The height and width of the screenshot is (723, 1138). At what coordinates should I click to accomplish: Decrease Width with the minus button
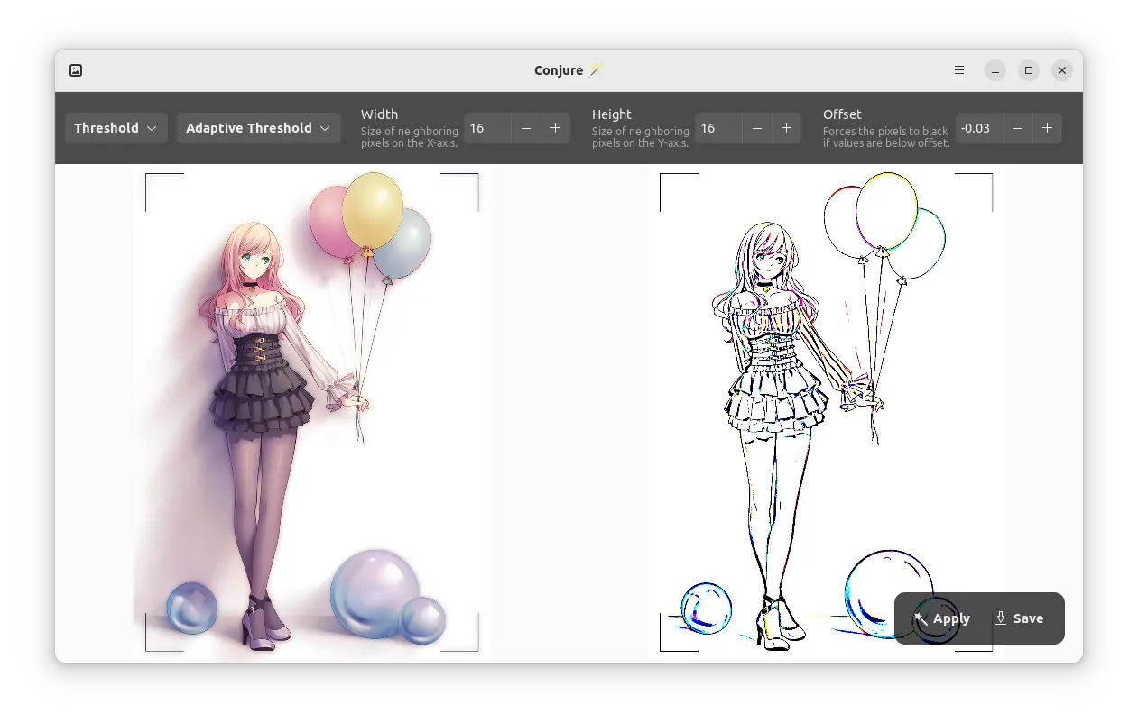click(x=526, y=128)
